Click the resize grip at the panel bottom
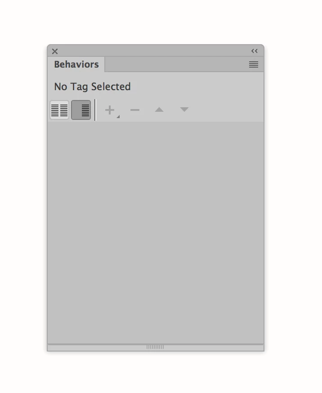Image resolution: width=322 pixels, height=393 pixels. point(155,347)
